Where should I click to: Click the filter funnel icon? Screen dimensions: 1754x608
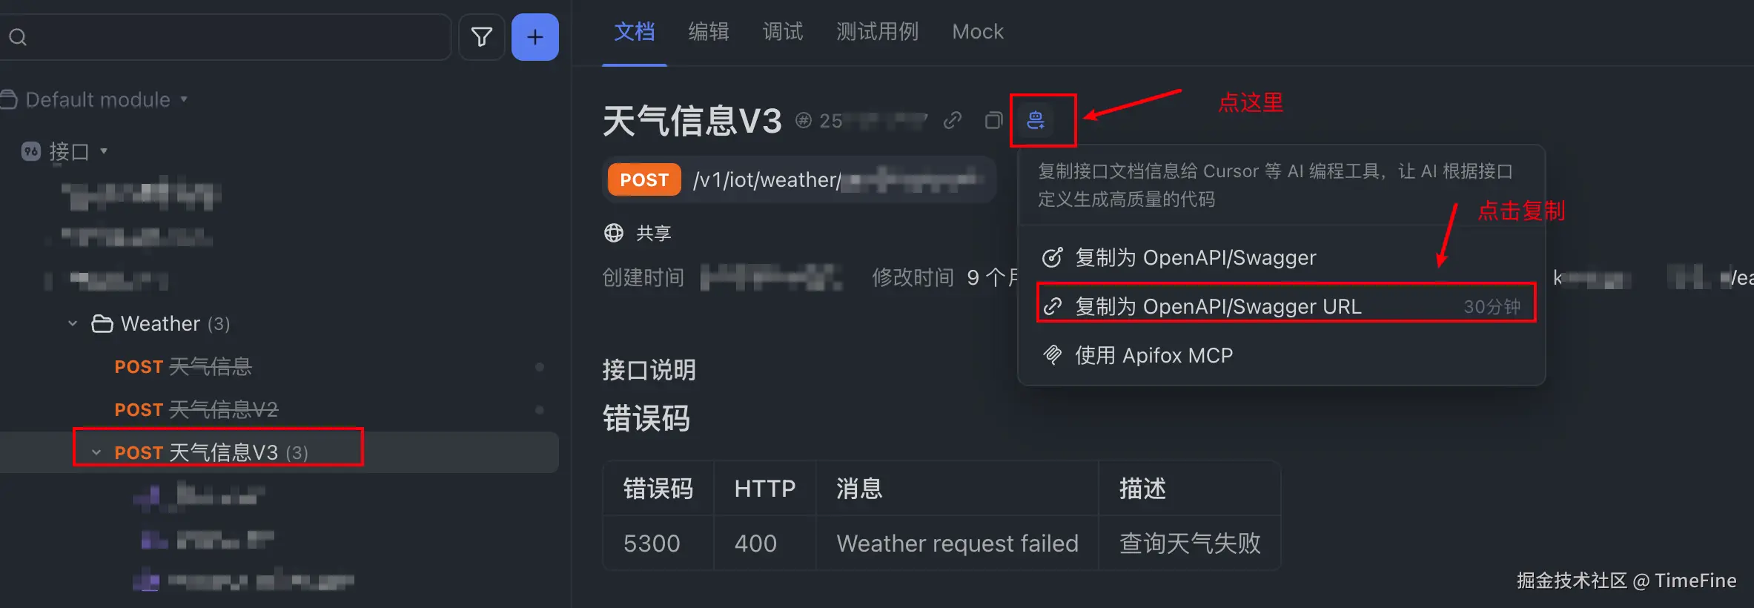[x=482, y=37]
